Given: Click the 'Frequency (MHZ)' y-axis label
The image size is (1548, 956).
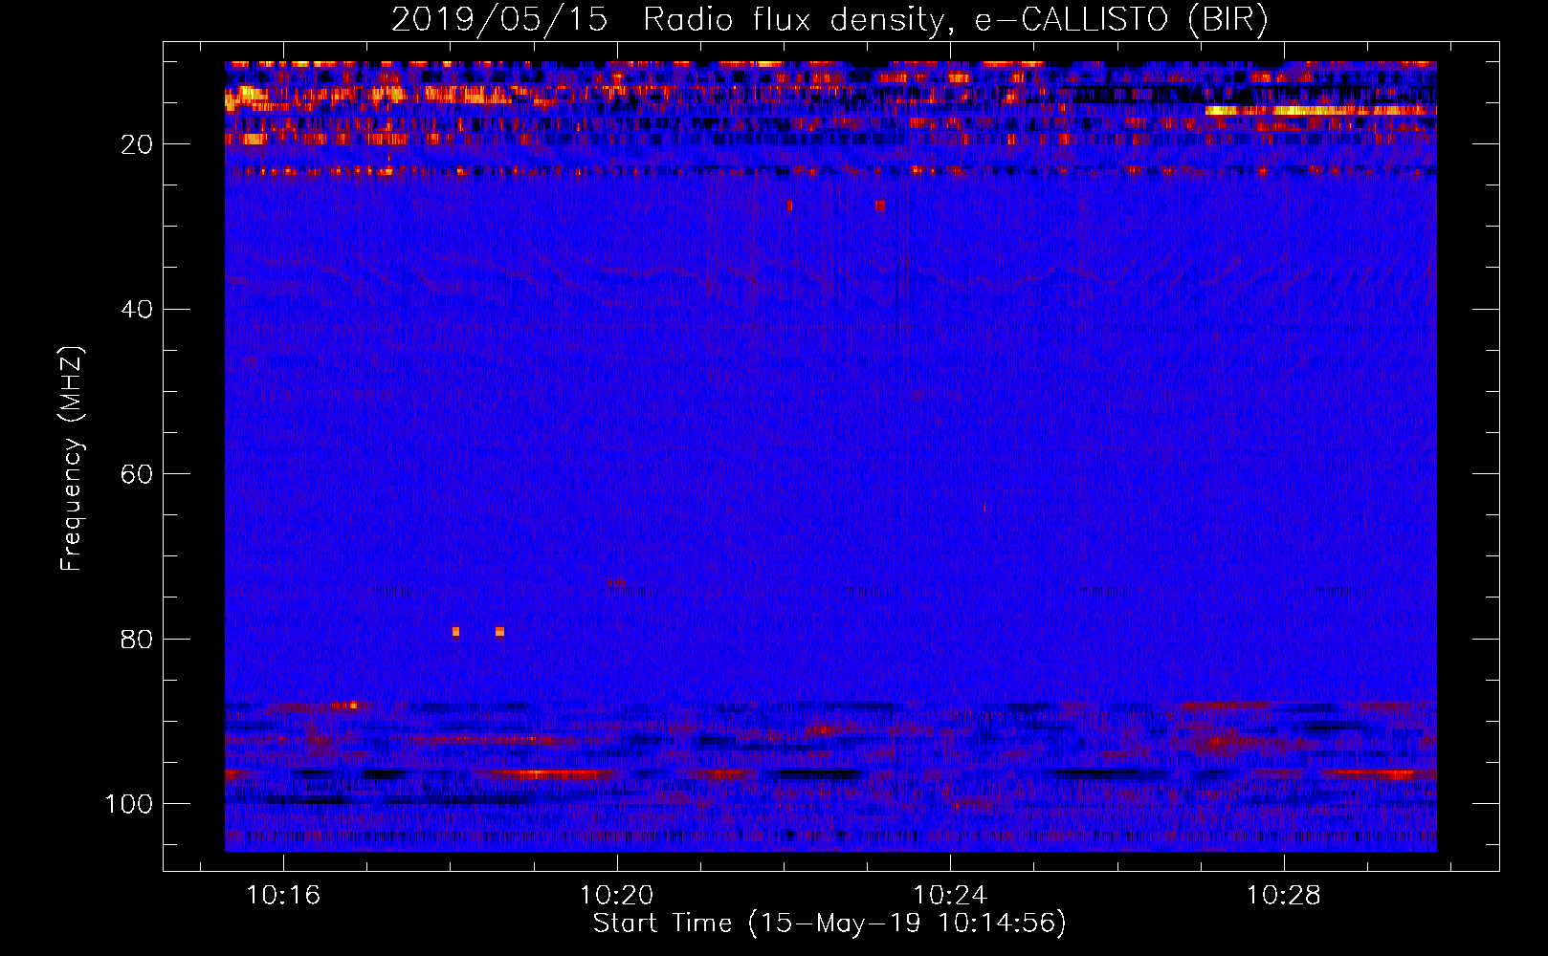Looking at the screenshot, I should (73, 458).
